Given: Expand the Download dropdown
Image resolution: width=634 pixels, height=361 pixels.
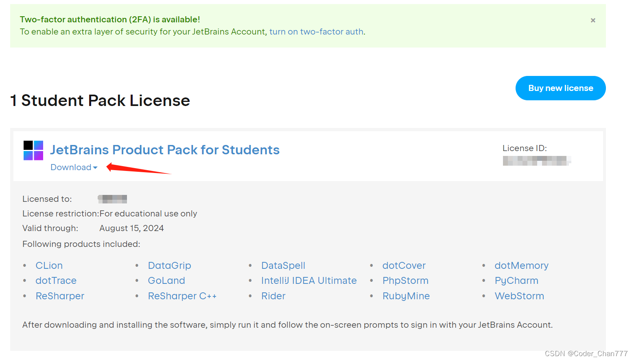Looking at the screenshot, I should [x=74, y=167].
